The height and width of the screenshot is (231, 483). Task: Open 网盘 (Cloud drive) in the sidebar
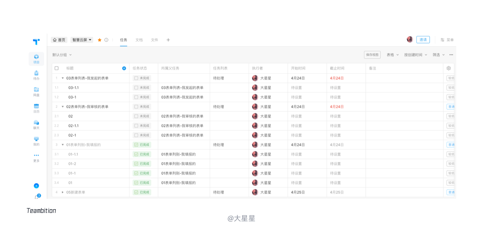[x=36, y=92]
